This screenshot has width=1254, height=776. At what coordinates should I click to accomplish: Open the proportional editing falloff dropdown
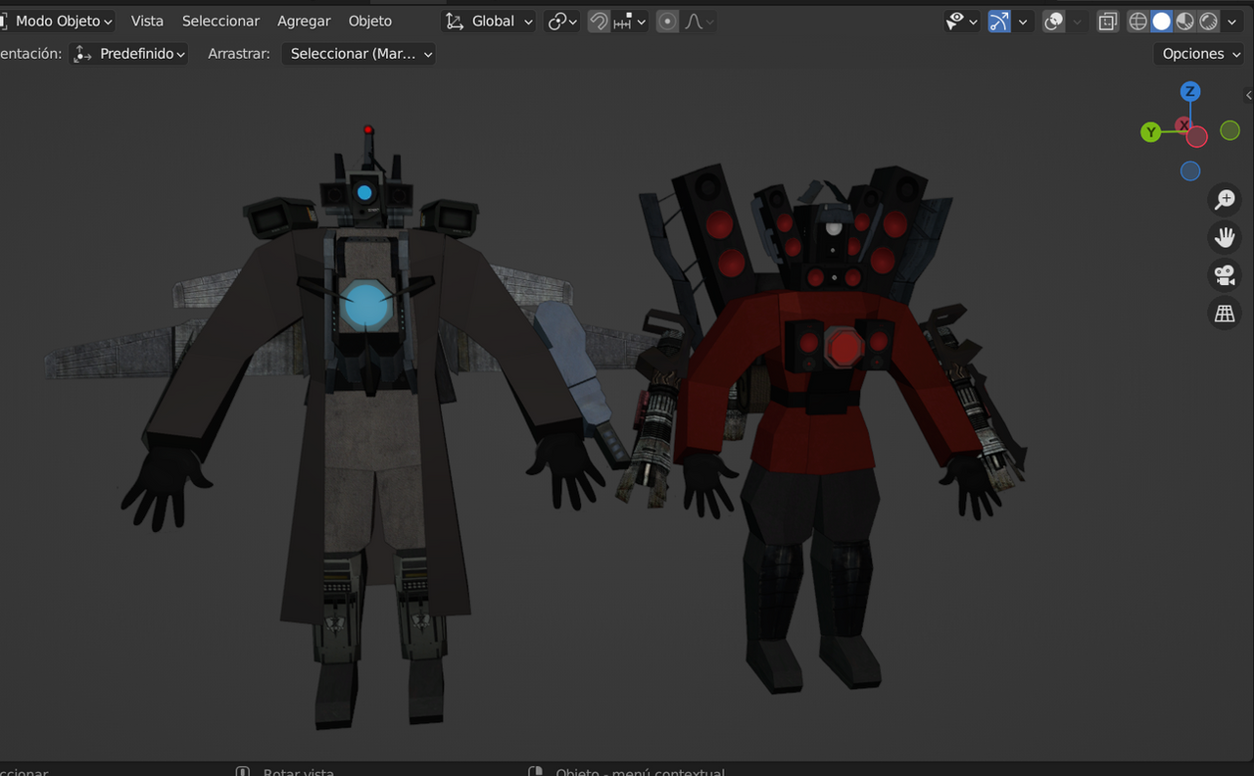pyautogui.click(x=699, y=21)
